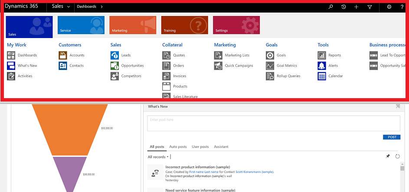
Task: Click the search magnifier icon in top bar
Action: pyautogui.click(x=331, y=7)
